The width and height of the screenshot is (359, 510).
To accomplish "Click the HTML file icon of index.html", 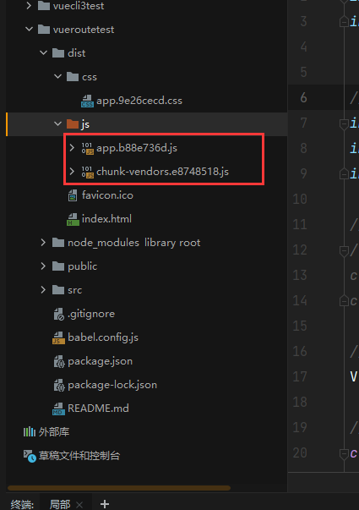I will [73, 219].
